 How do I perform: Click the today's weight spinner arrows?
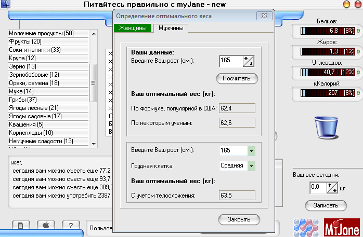(332, 188)
